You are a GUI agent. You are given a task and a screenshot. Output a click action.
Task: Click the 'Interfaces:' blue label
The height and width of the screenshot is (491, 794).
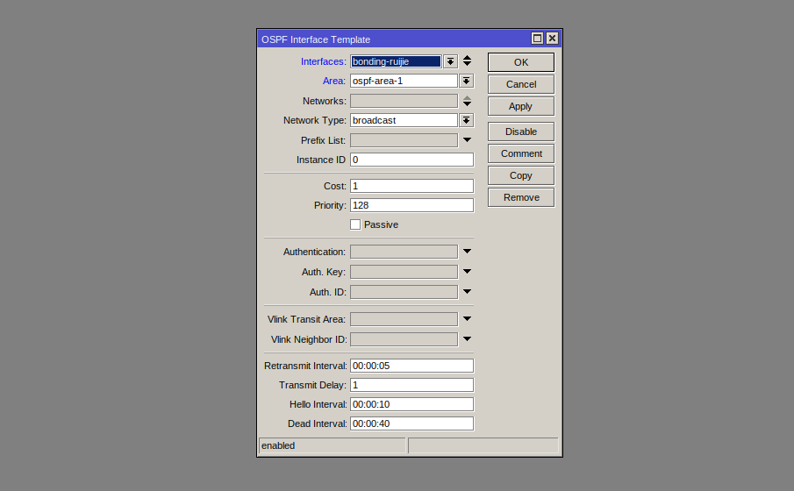click(x=324, y=61)
